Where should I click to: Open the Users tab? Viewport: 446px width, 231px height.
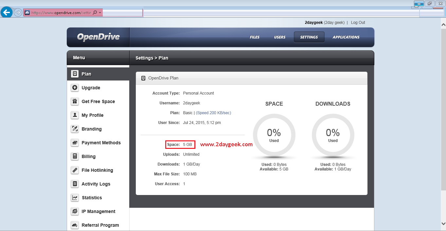click(x=280, y=37)
